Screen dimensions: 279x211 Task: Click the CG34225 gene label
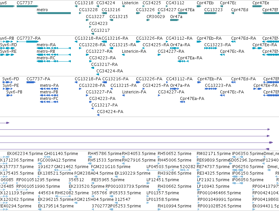152,3
